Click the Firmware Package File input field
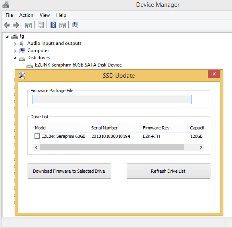 112,99
